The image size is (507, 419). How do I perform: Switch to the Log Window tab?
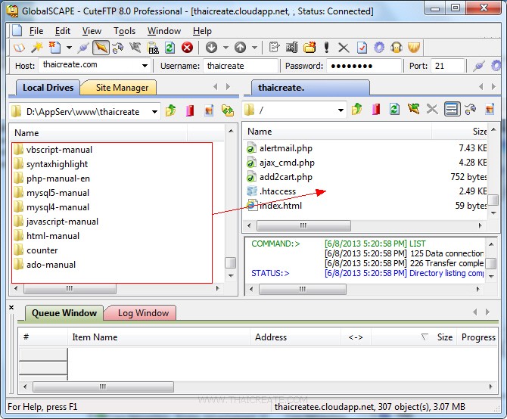142,313
